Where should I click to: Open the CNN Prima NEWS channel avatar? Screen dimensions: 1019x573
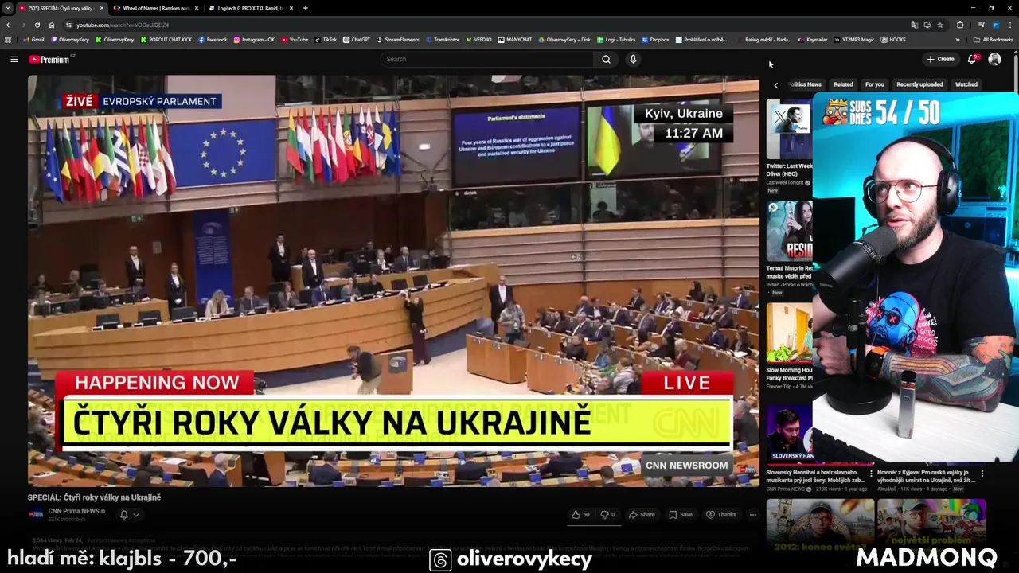[x=36, y=514]
